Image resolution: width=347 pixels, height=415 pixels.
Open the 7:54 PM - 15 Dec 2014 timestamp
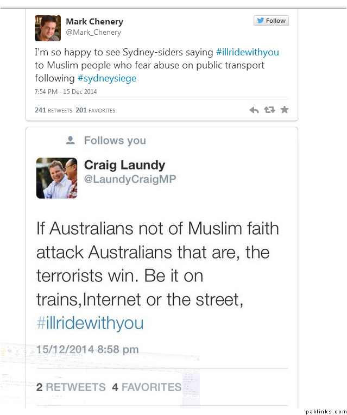(x=66, y=92)
